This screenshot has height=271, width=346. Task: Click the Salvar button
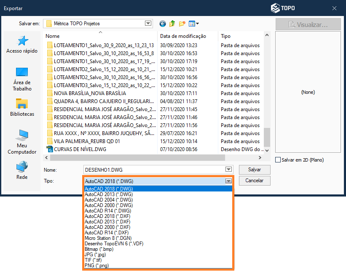tap(254, 170)
